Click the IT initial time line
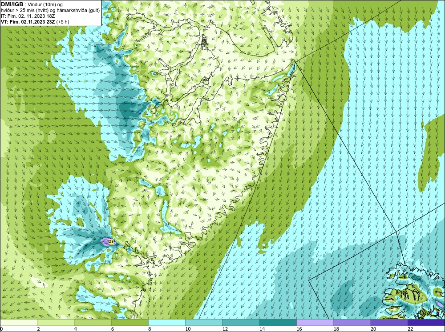 coord(28,16)
